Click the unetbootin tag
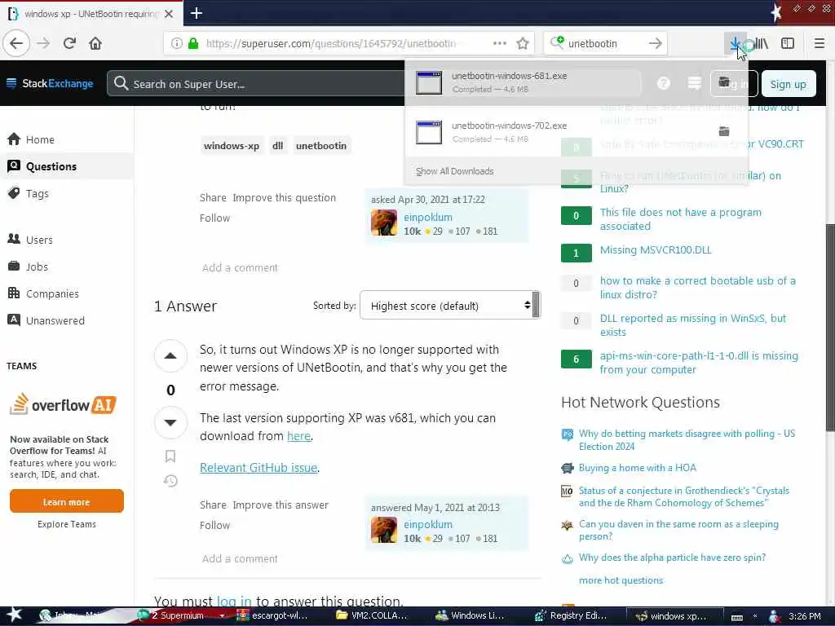835x626 pixels. pyautogui.click(x=321, y=146)
